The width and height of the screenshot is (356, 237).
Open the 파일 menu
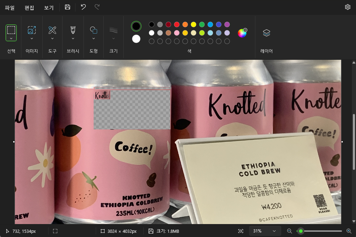[10, 7]
